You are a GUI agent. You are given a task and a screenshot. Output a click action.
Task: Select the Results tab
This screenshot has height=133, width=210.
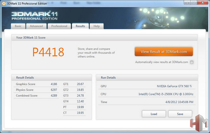click(x=80, y=26)
